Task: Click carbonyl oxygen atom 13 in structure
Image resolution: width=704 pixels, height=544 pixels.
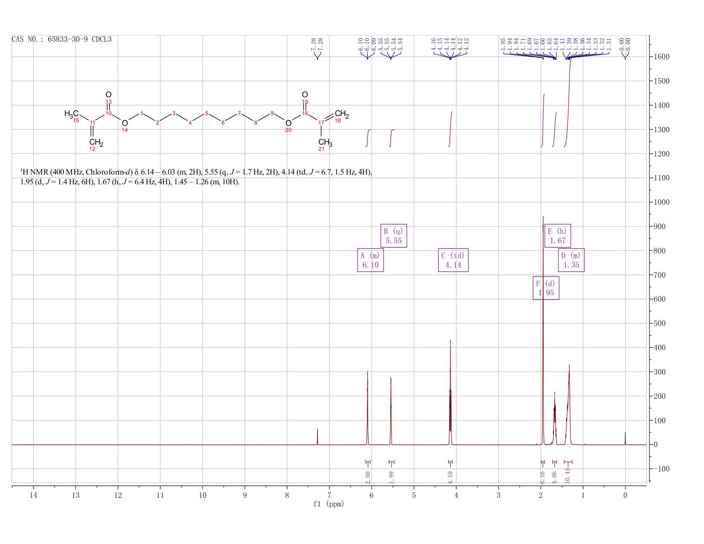Action: [108, 95]
